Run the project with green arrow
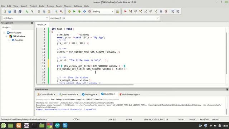The image size is (229, 129). [74, 11]
